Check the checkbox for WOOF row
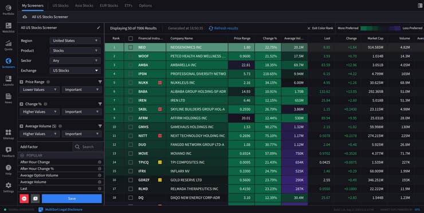The width and height of the screenshot is (424, 213). point(131,56)
